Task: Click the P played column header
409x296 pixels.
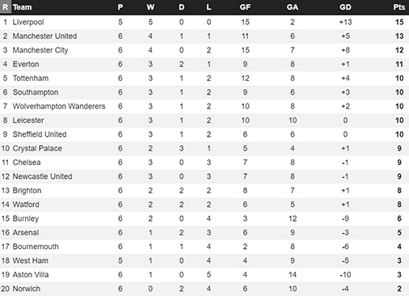Action: point(120,7)
